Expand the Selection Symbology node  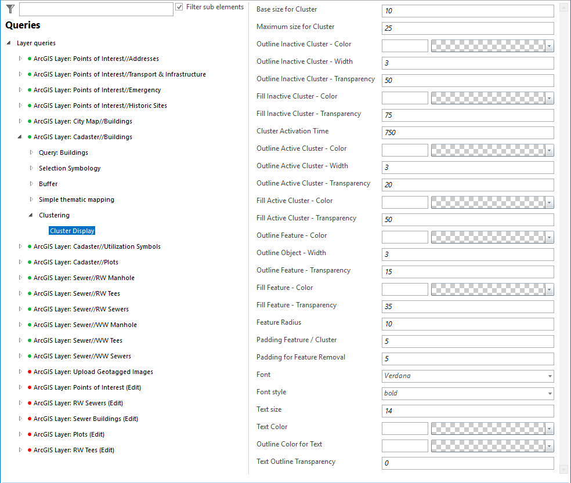tap(31, 168)
